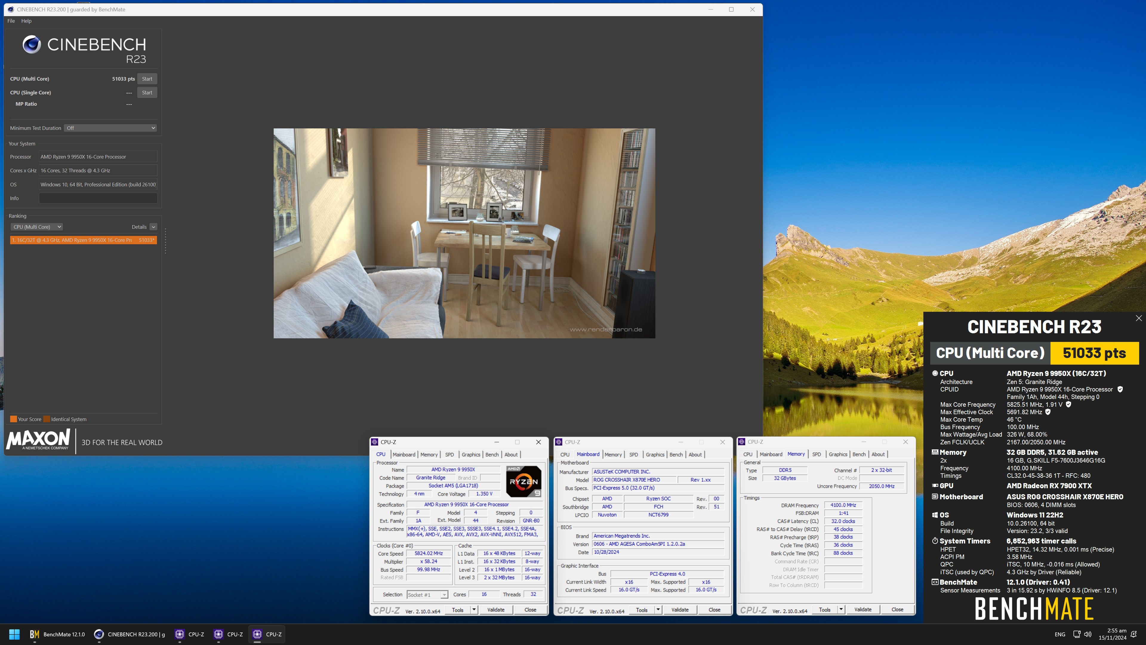Click Tools button in CPU-Z CPU window
1146x645 pixels.
pyautogui.click(x=457, y=610)
